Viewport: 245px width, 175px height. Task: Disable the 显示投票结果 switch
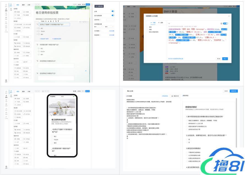pyautogui.click(x=113, y=16)
